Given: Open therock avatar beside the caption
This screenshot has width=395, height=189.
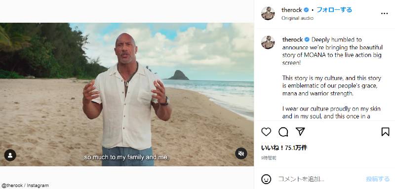Looking at the screenshot, I should click(268, 42).
